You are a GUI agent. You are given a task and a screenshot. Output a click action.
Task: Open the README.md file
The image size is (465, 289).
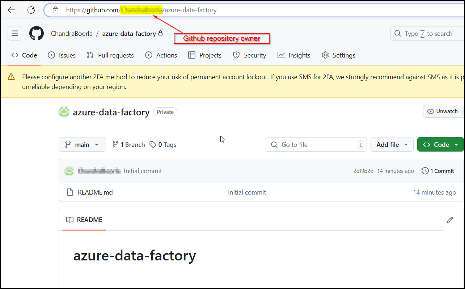95,192
